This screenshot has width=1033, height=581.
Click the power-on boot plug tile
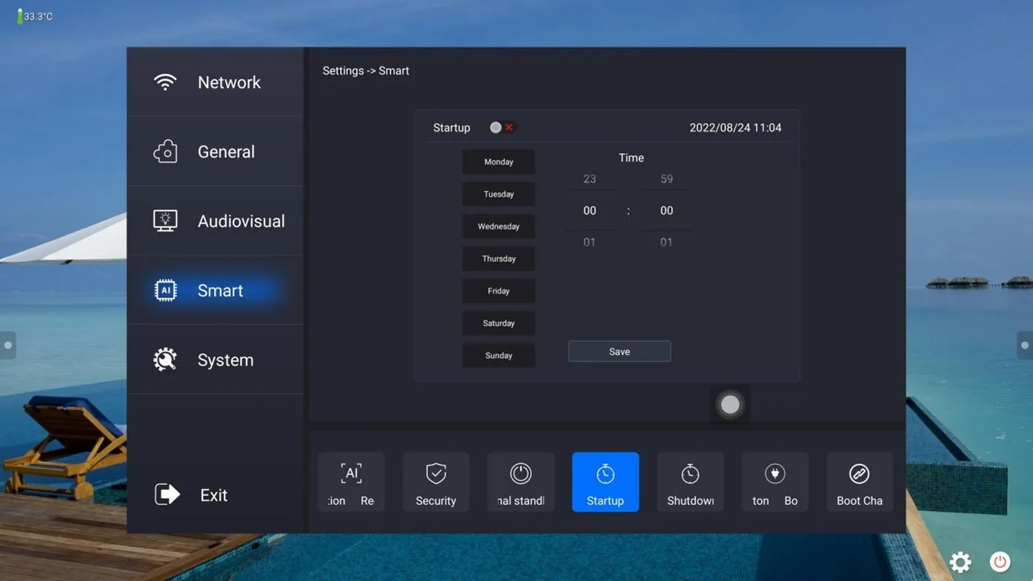(x=775, y=482)
